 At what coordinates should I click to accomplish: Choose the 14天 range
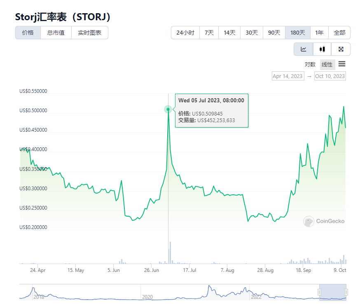click(x=230, y=33)
